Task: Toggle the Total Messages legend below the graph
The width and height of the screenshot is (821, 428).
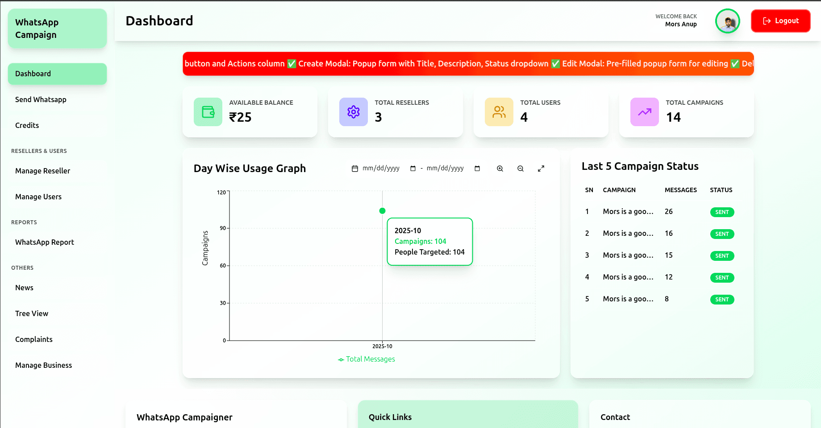Action: tap(366, 359)
